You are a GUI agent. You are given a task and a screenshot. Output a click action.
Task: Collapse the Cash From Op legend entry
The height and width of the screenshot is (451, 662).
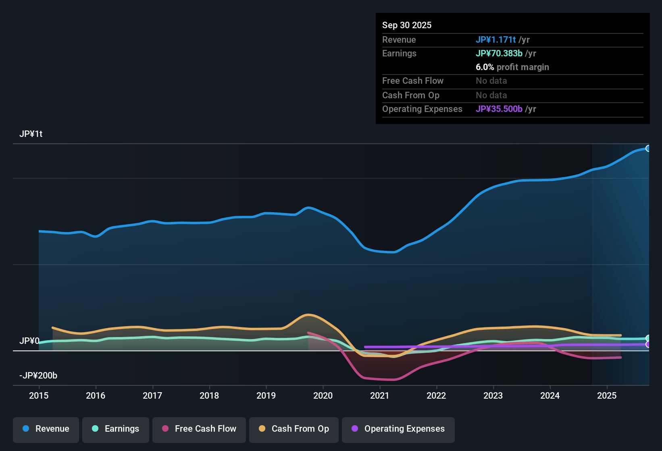tap(294, 429)
